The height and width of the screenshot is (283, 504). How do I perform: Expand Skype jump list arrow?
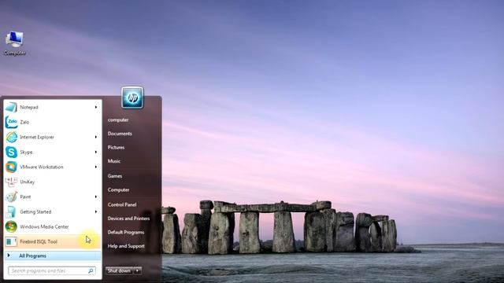[x=96, y=152]
